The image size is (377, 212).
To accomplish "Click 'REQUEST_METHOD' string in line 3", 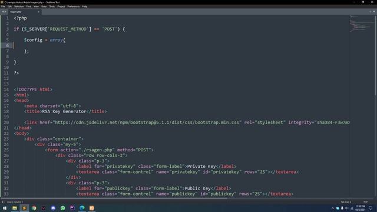I will (x=68, y=29).
